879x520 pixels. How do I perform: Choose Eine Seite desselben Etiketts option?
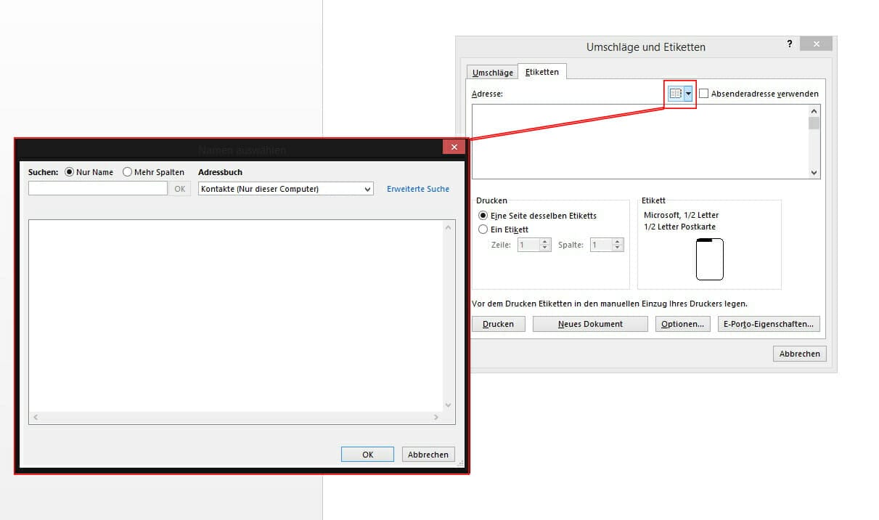(483, 216)
